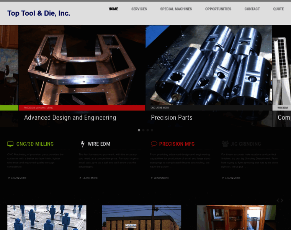Click the green label bar of the previous slide
This screenshot has width=291, height=230.
click(9, 108)
